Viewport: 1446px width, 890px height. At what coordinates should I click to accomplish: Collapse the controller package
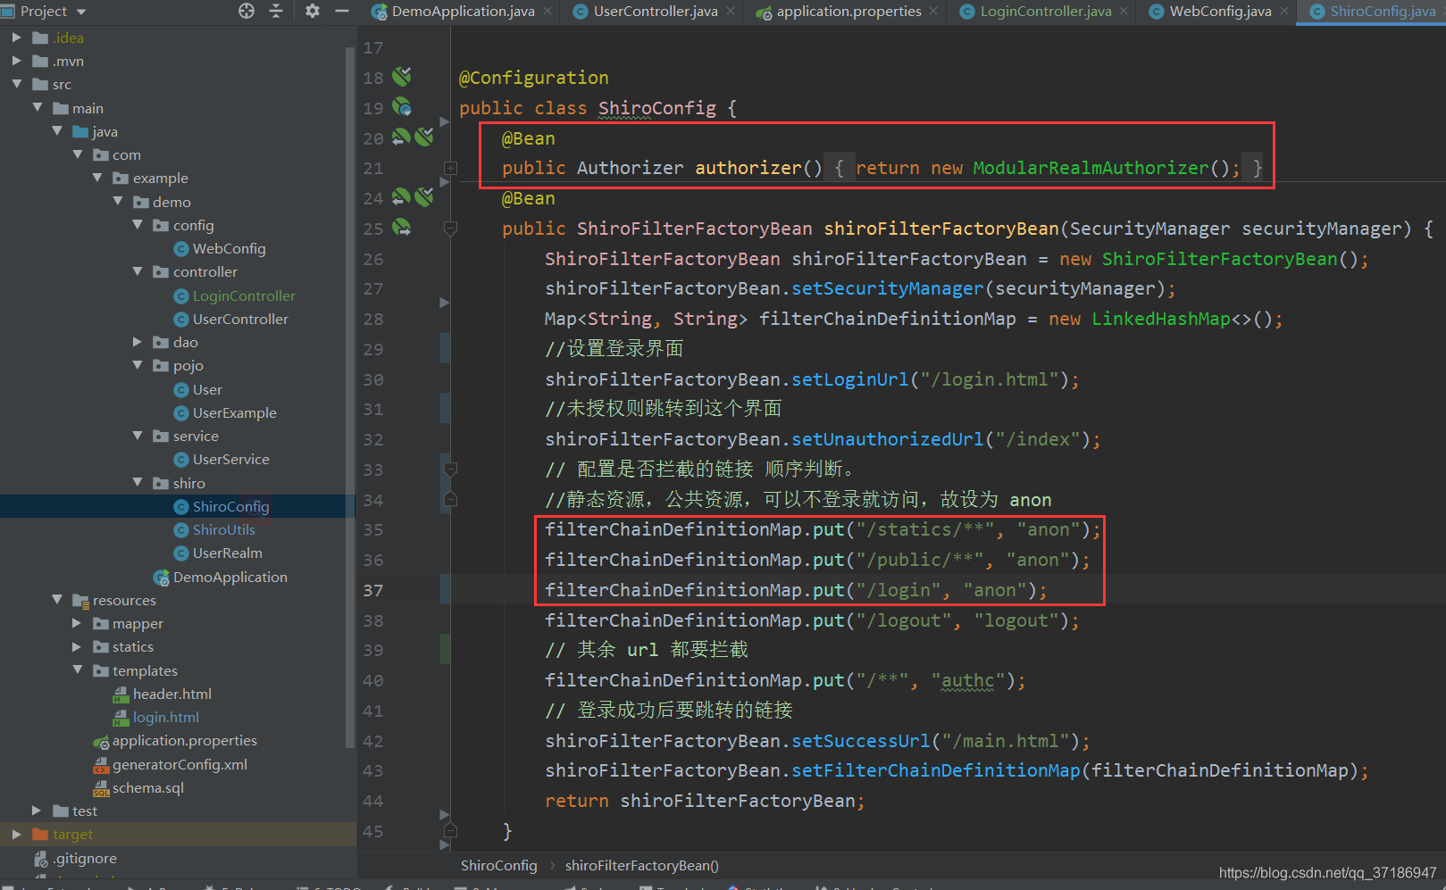click(138, 271)
